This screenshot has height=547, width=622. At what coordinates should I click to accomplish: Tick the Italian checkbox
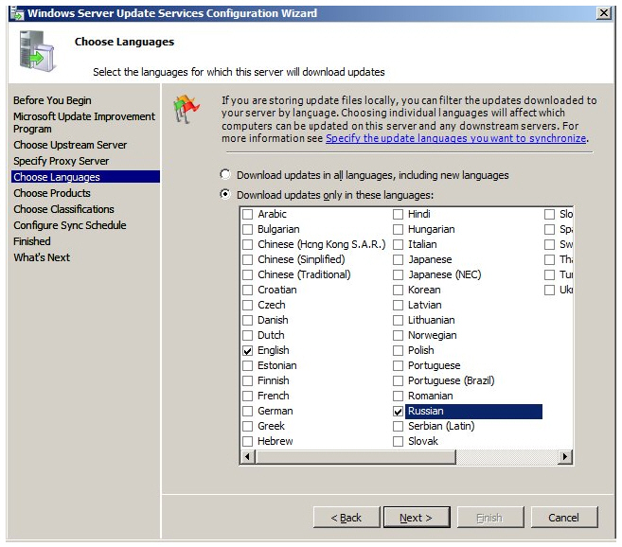(398, 244)
